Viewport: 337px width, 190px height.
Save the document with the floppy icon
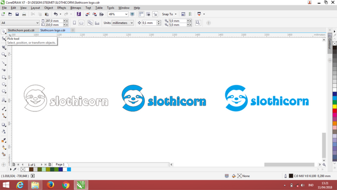(x=17, y=14)
